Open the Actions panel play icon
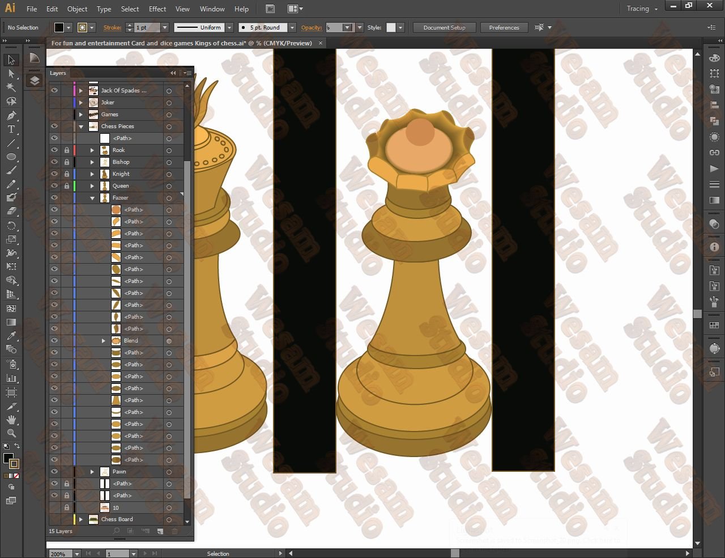This screenshot has width=725, height=558. click(x=714, y=168)
